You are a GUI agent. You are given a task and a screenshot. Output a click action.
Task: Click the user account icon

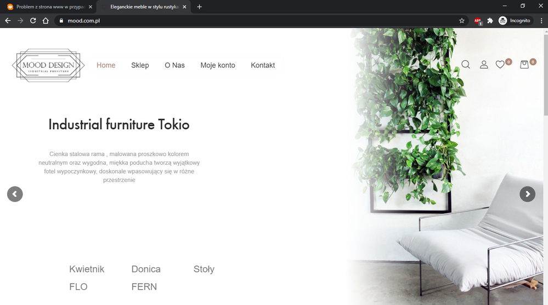coord(484,65)
